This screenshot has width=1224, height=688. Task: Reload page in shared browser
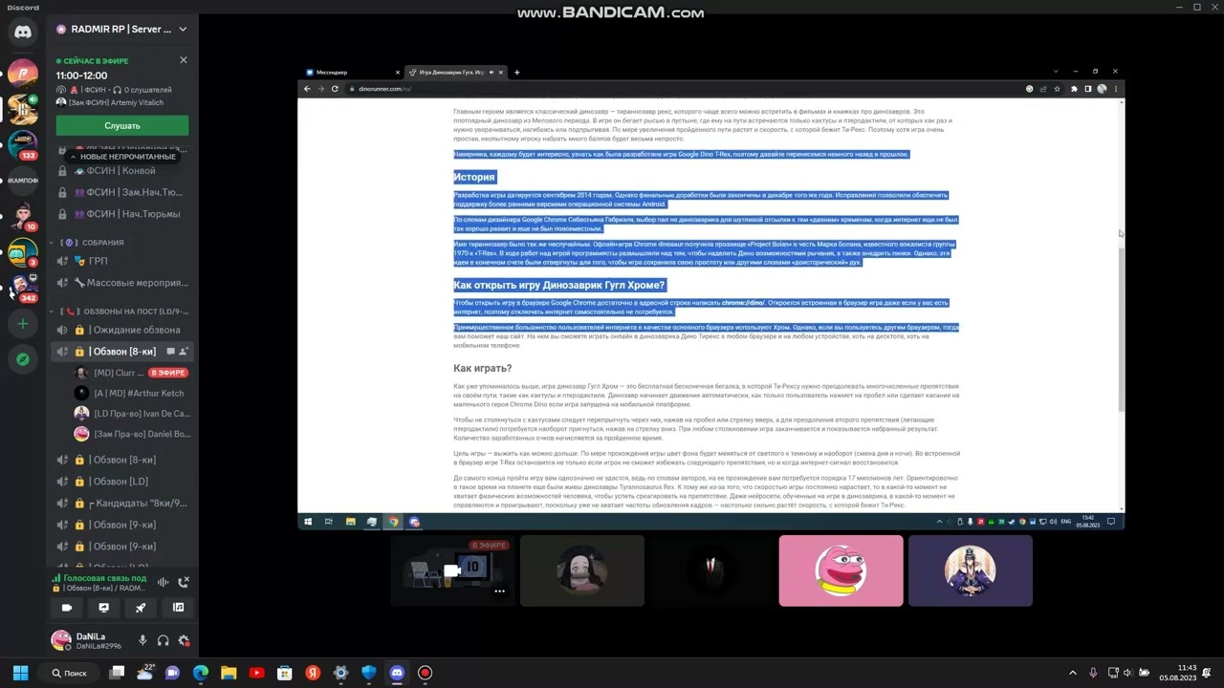335,89
